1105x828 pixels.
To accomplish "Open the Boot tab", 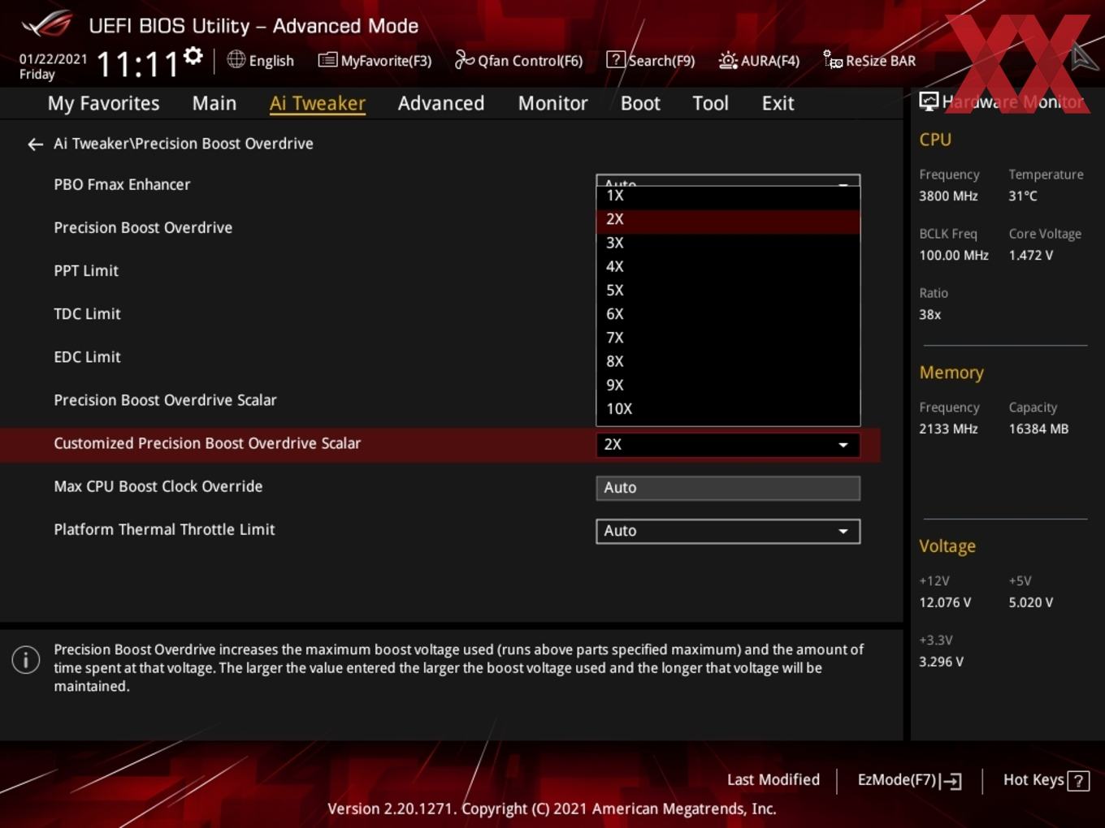I will [x=640, y=103].
